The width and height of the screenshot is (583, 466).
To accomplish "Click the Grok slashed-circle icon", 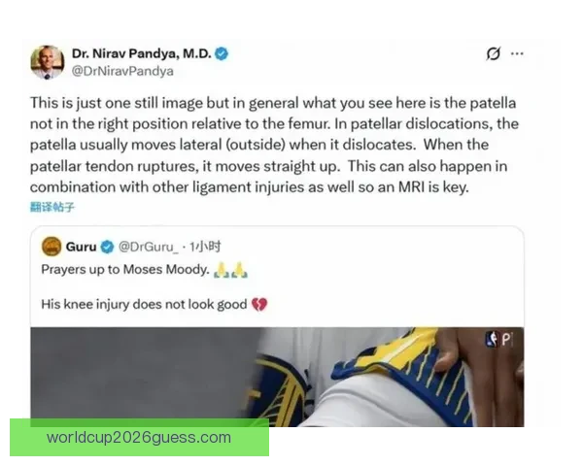I will (x=494, y=54).
